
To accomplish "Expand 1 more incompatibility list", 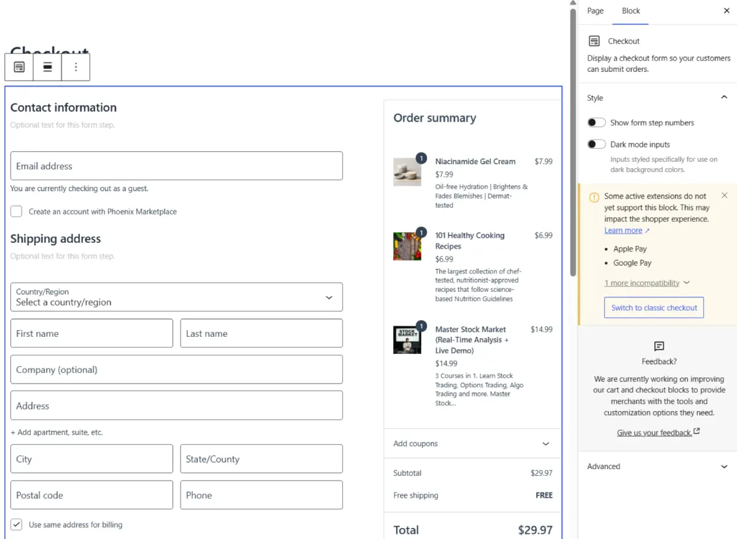I will tap(647, 283).
